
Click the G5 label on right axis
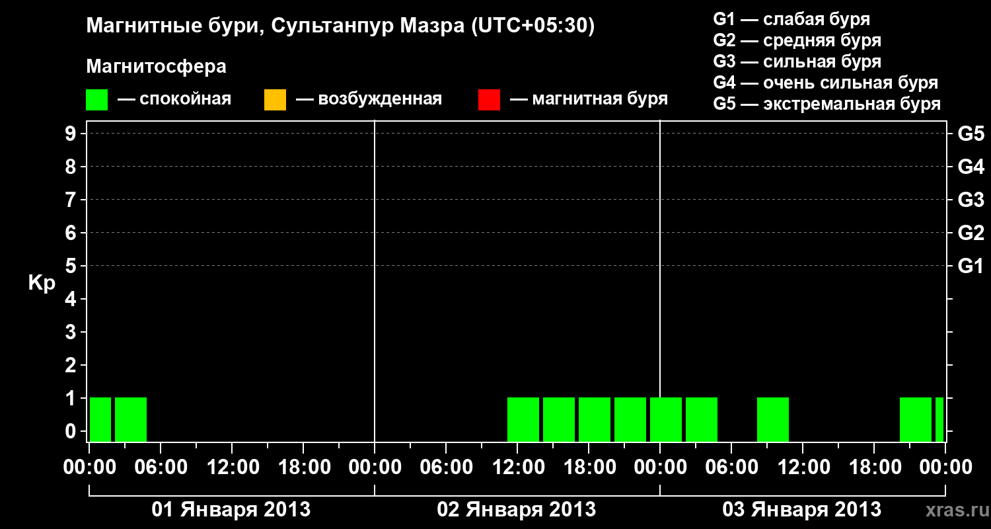[971, 134]
